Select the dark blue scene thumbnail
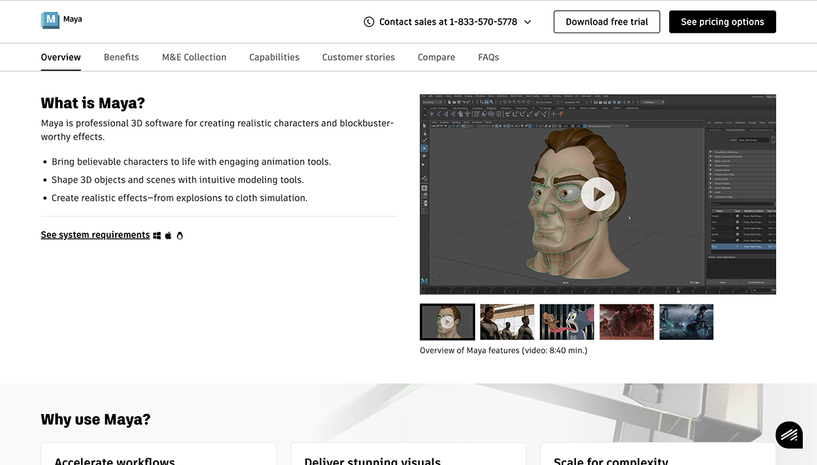This screenshot has height=465, width=817. pos(686,322)
